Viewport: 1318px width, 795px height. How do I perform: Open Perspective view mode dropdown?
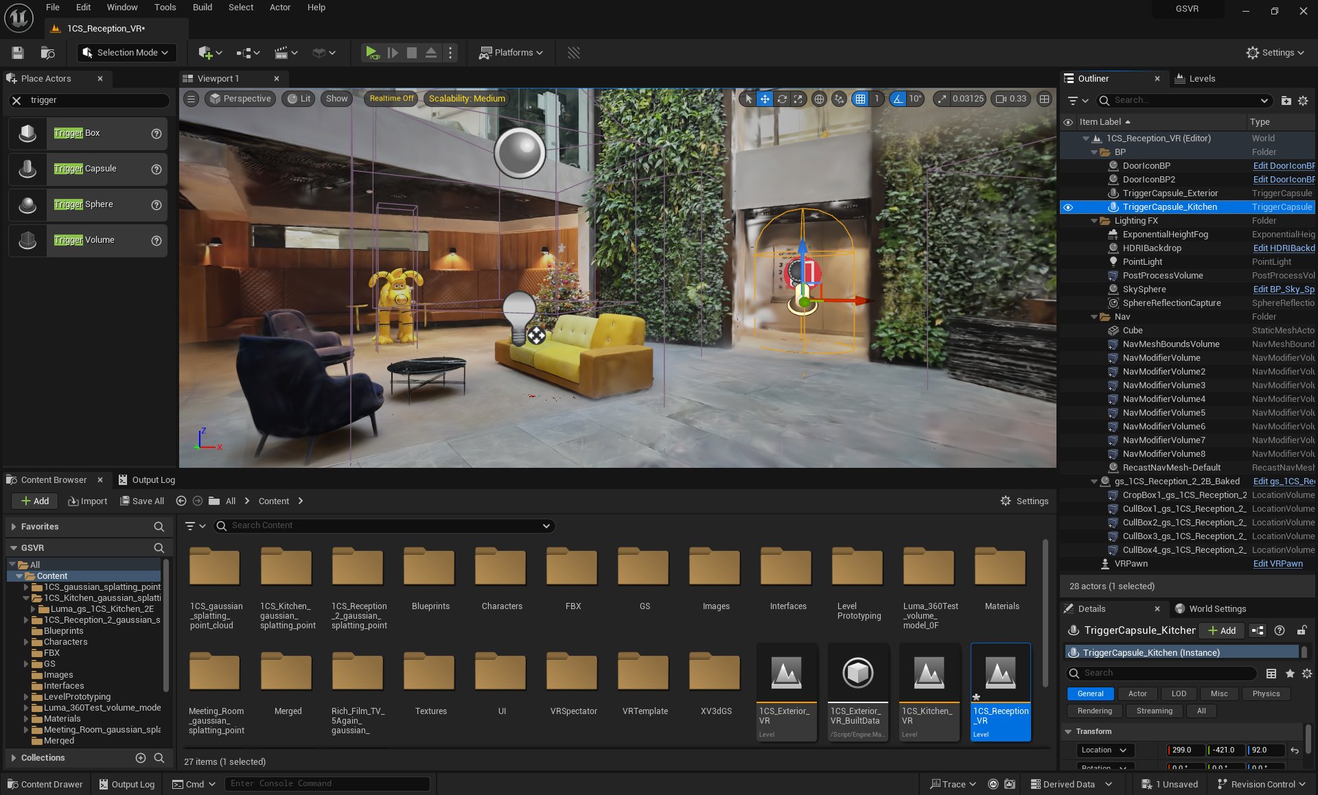click(240, 99)
